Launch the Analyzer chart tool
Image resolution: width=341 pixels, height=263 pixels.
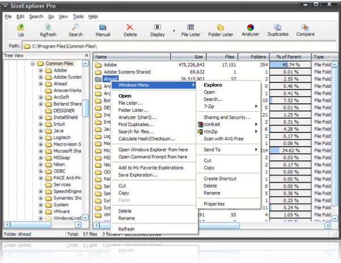click(x=250, y=30)
